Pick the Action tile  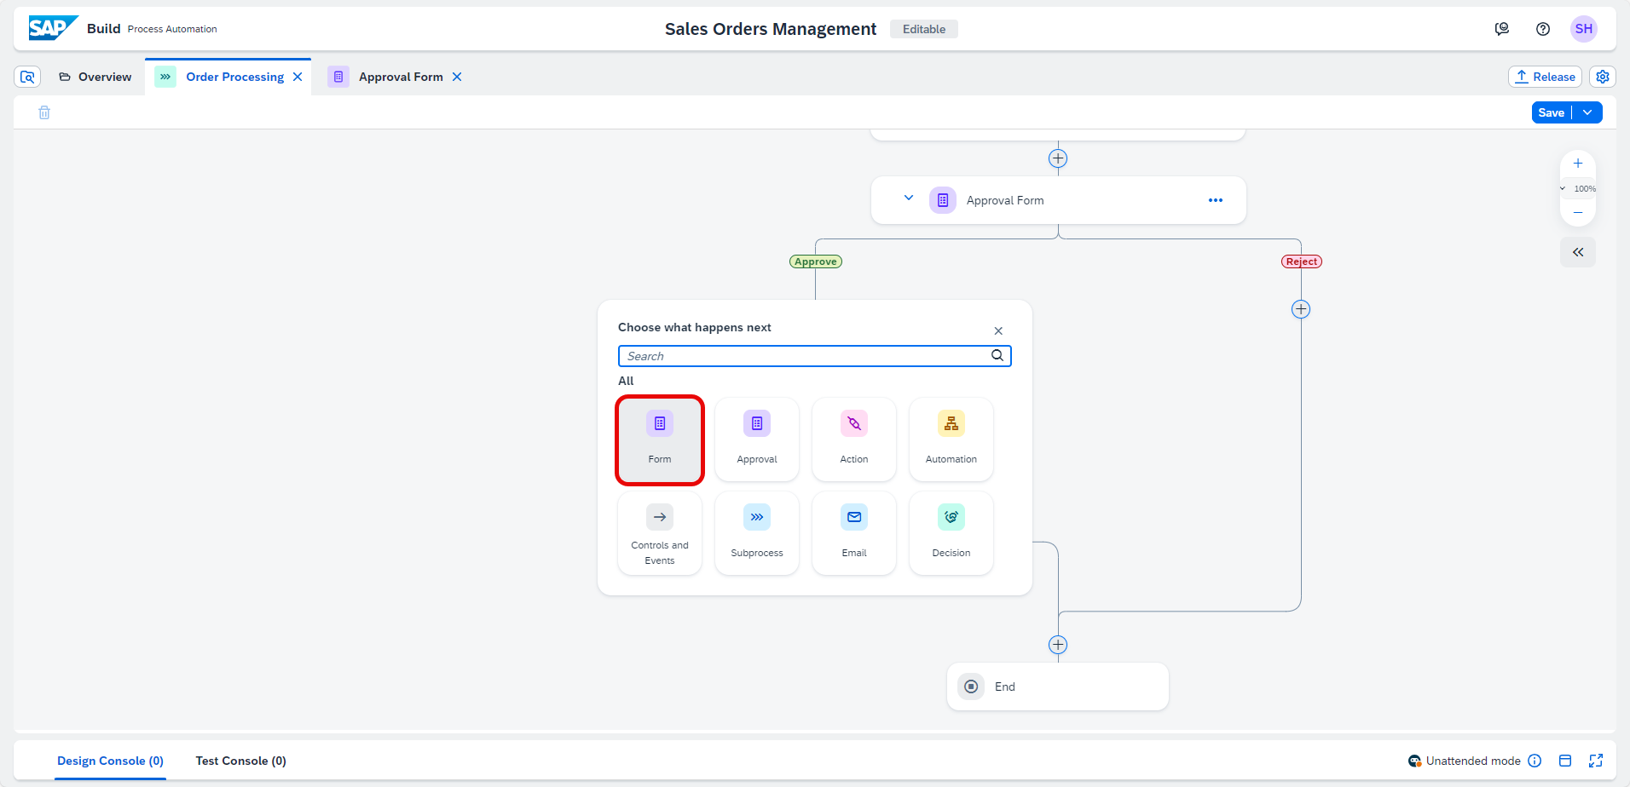point(854,439)
